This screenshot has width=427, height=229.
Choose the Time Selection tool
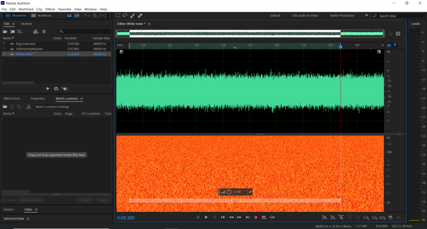click(x=110, y=15)
